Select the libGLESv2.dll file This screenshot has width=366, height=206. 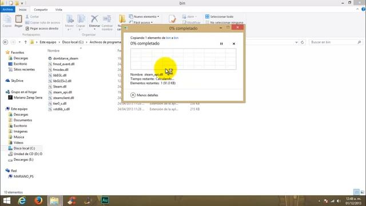pos(59,81)
